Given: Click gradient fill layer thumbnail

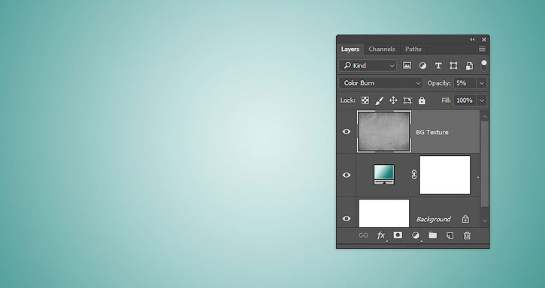Looking at the screenshot, I should point(384,175).
